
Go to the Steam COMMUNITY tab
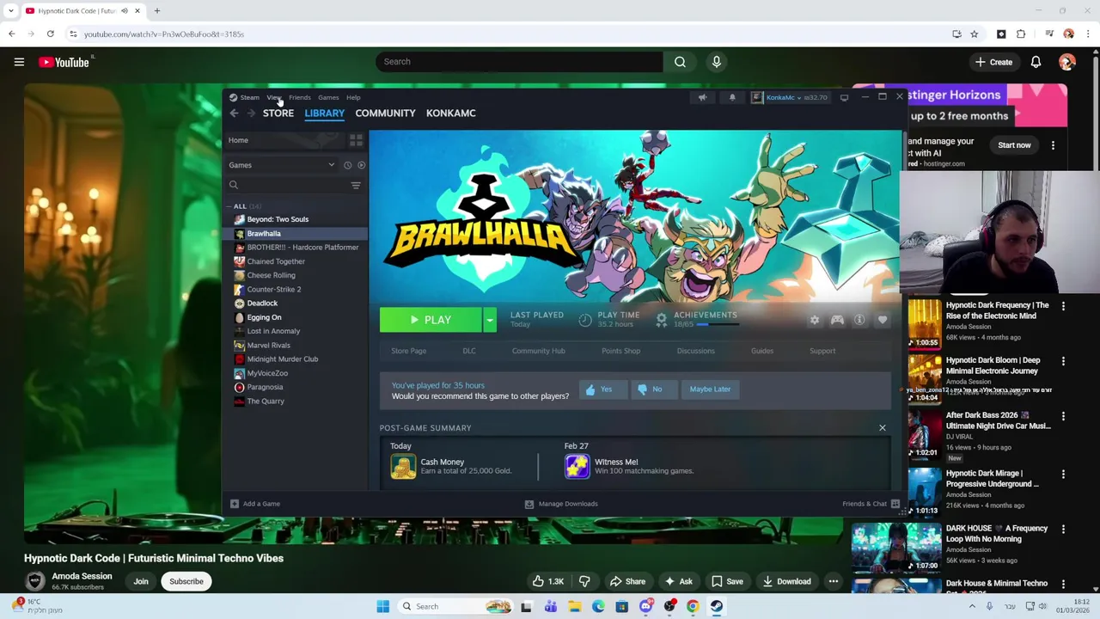point(385,113)
